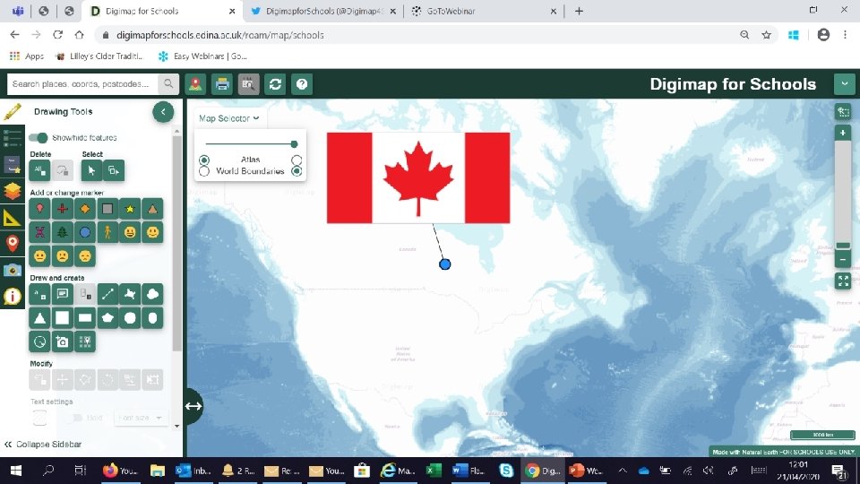Open File Explorer from taskbar
Image resolution: width=860 pixels, height=484 pixels.
(158, 471)
